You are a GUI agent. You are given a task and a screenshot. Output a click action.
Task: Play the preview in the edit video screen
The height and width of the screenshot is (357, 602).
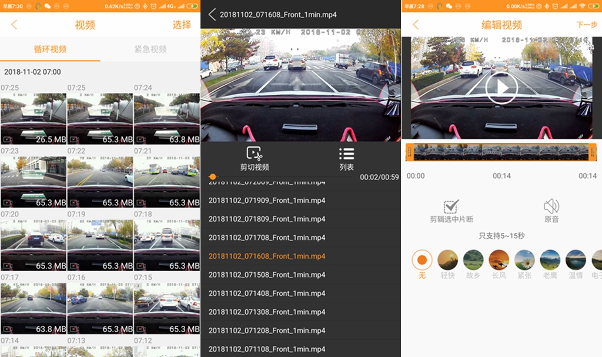(501, 88)
